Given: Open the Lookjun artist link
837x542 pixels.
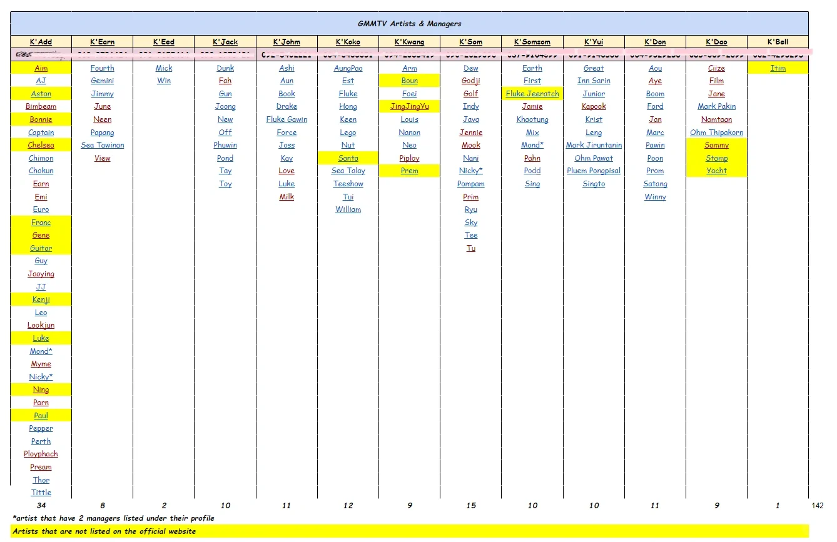Looking at the screenshot, I should click(x=41, y=325).
